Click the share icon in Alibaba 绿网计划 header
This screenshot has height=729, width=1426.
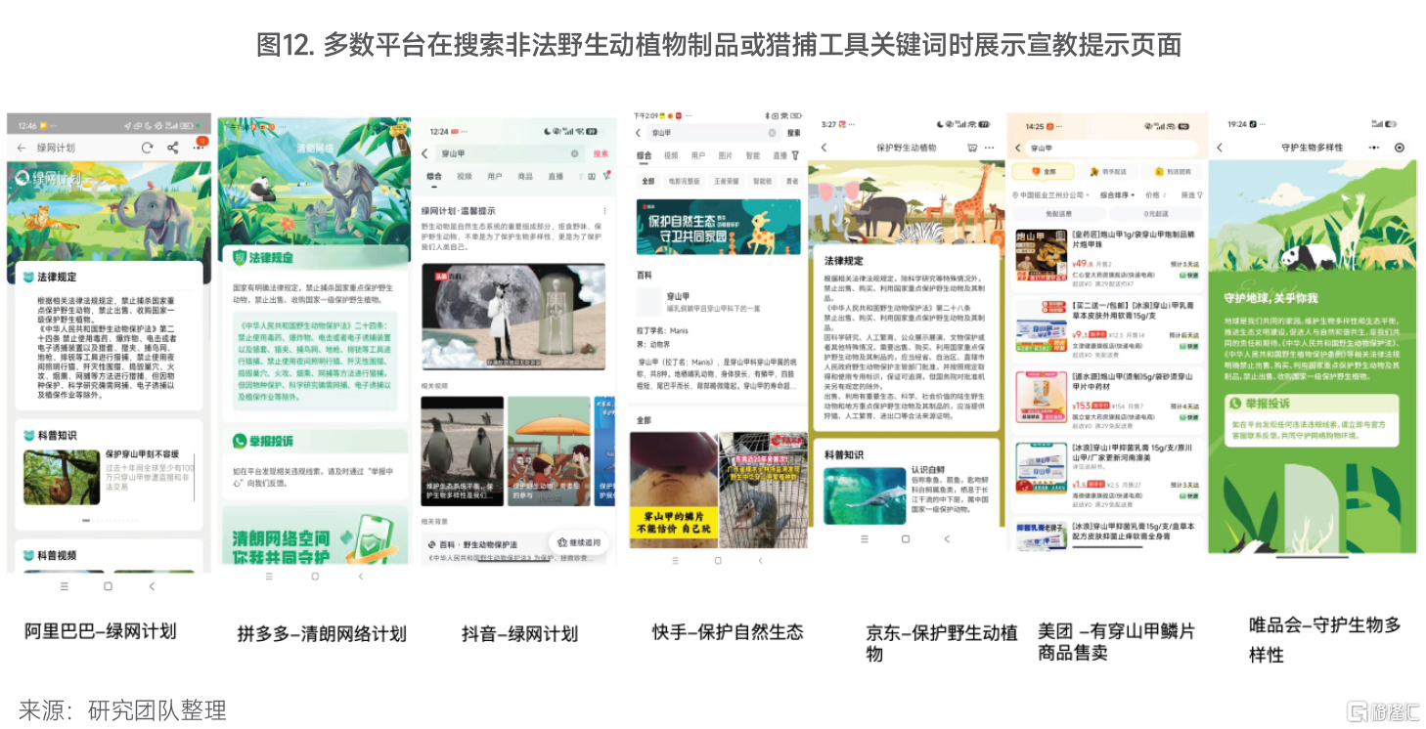(x=172, y=148)
